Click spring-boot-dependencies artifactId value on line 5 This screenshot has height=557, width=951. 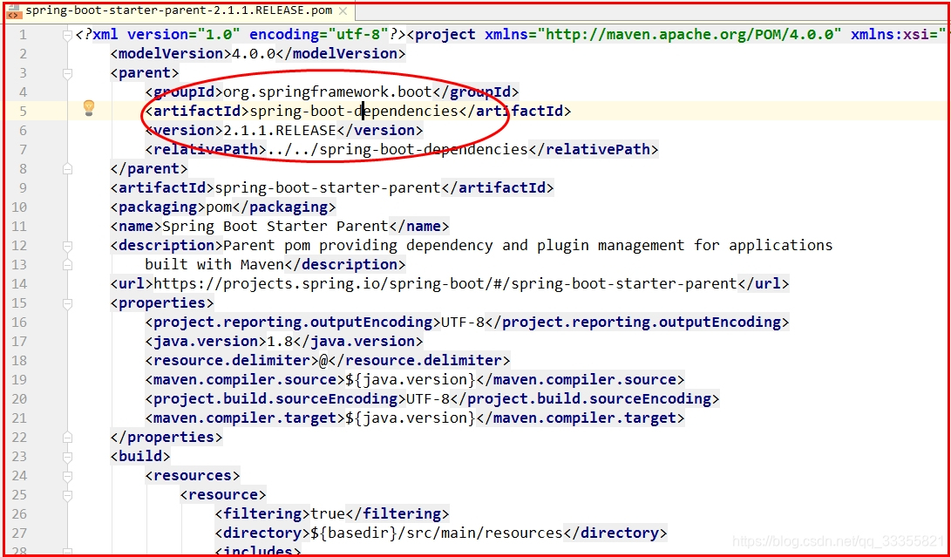[354, 111]
